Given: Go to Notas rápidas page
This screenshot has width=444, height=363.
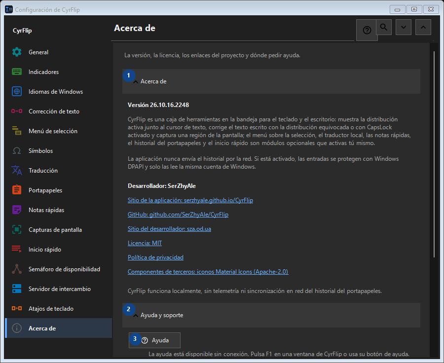Looking at the screenshot, I should pyautogui.click(x=59, y=210).
